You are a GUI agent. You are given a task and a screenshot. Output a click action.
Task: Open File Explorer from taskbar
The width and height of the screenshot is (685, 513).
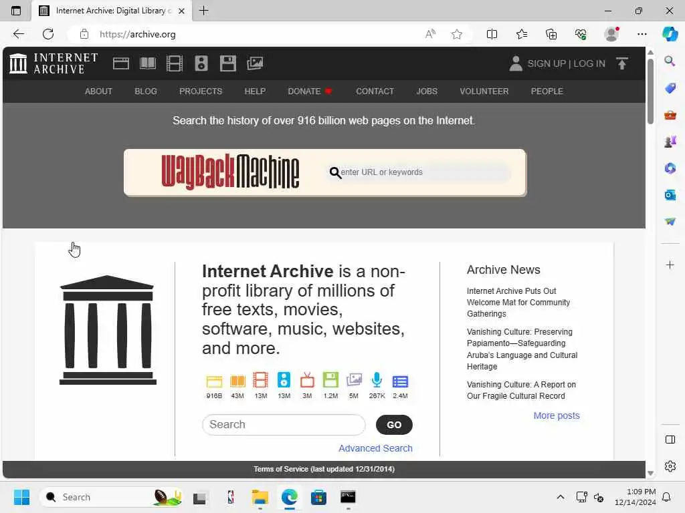tap(260, 497)
